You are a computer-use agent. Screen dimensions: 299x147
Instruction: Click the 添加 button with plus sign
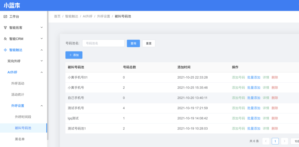coord(74,55)
